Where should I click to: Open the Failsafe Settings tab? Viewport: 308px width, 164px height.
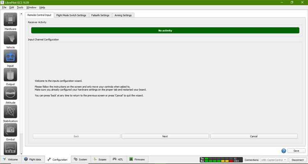[100, 15]
